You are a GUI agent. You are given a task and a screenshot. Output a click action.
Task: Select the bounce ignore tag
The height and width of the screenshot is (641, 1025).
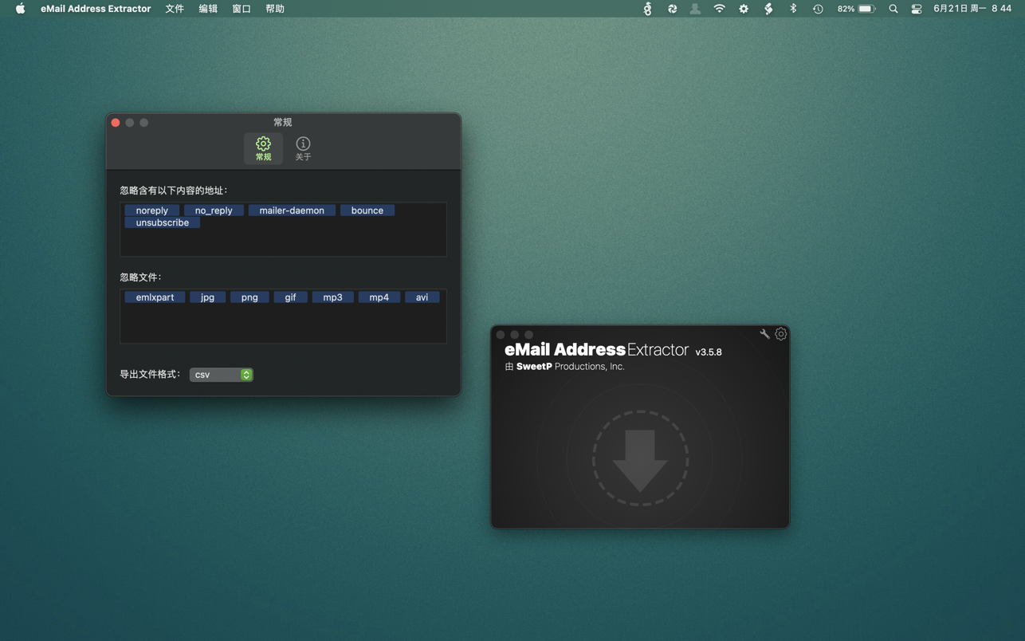[367, 210]
